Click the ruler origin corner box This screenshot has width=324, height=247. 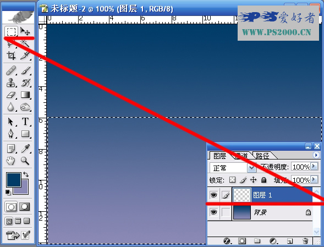[42, 20]
